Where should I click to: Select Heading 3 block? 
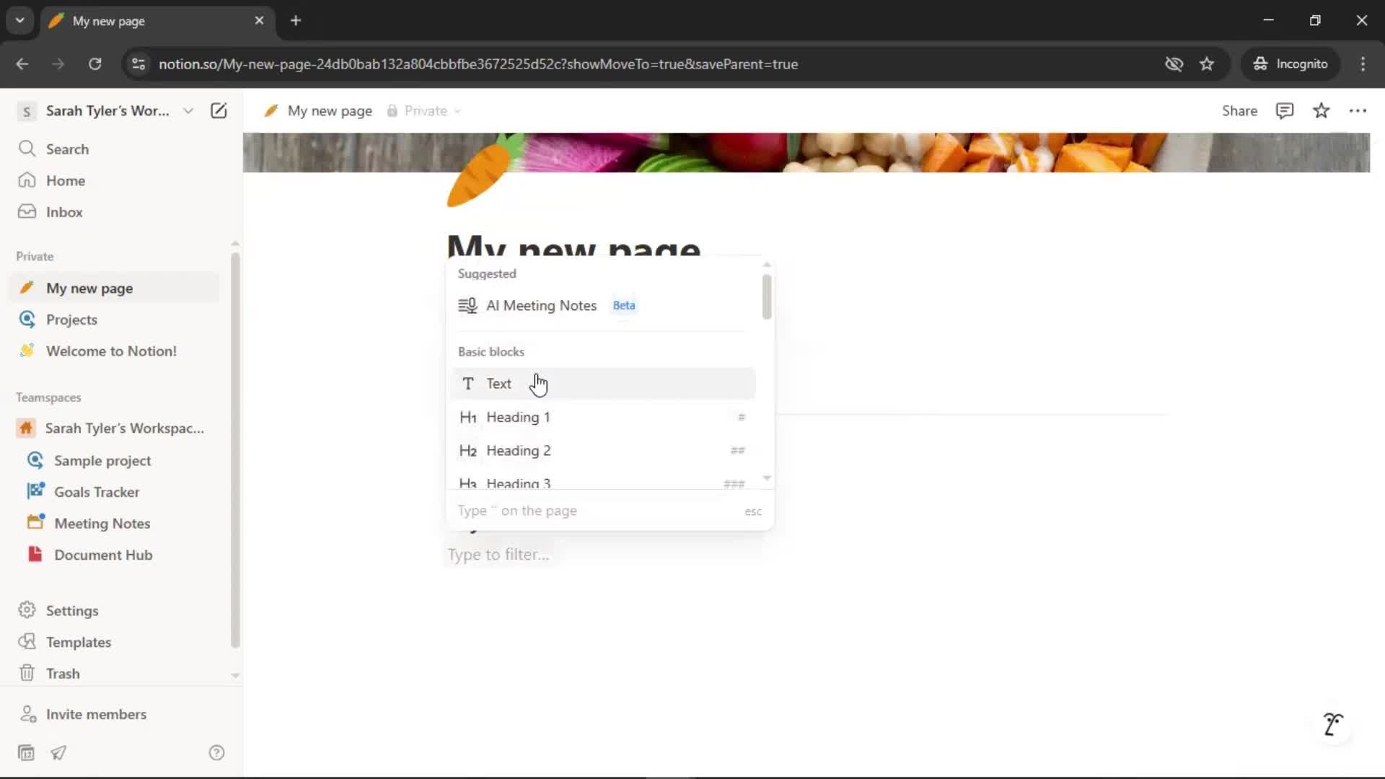pos(604,482)
